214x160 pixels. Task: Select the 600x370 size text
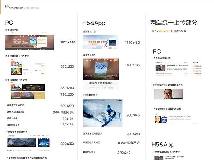coord(67,106)
